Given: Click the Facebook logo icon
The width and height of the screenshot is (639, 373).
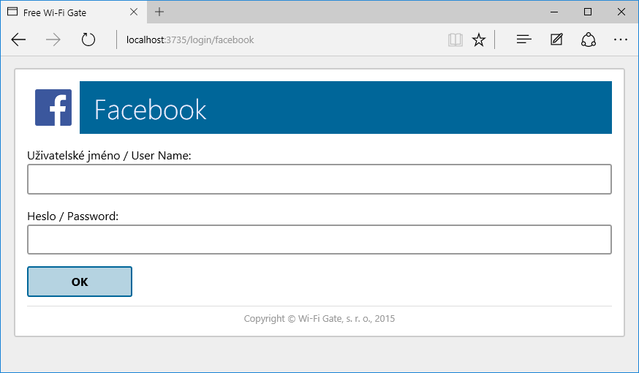Looking at the screenshot, I should [x=53, y=108].
